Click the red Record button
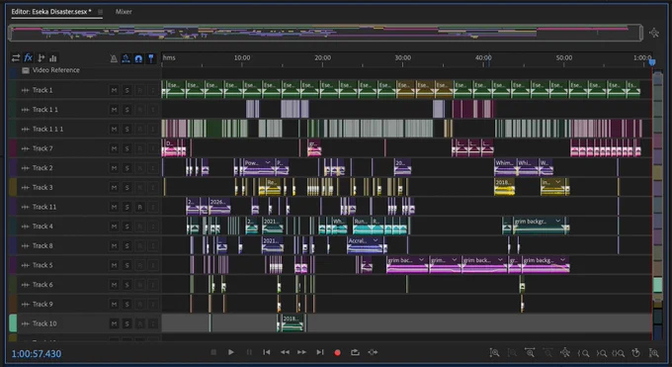Image resolution: width=672 pixels, height=367 pixels. (337, 352)
